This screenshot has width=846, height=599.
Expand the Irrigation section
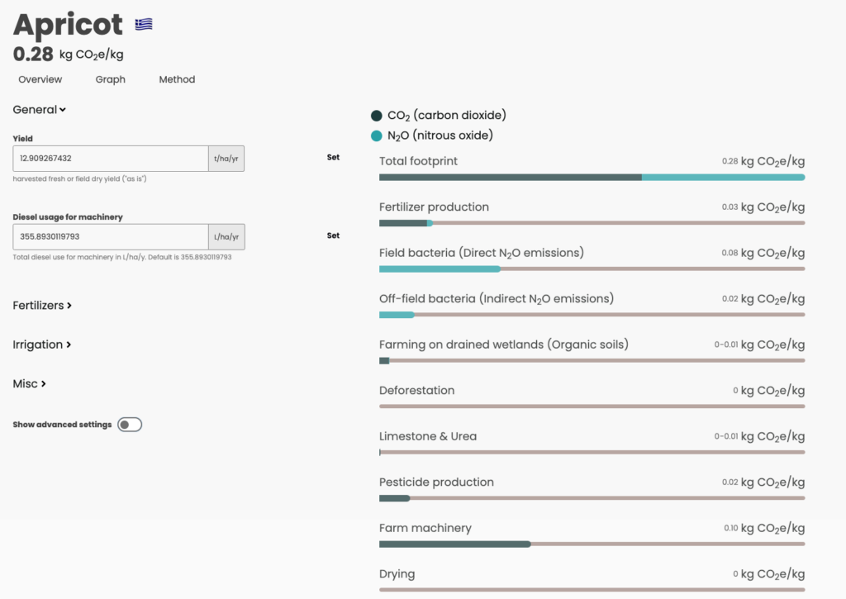pos(42,345)
